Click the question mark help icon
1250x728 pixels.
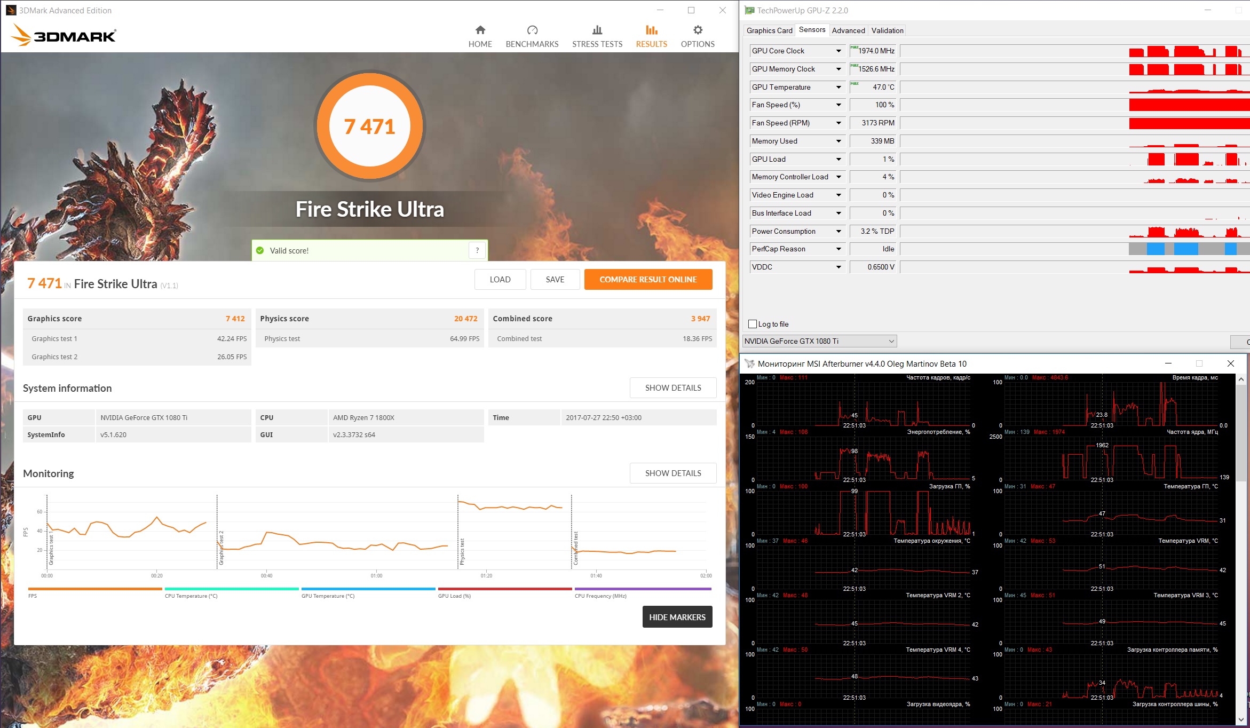click(x=477, y=250)
